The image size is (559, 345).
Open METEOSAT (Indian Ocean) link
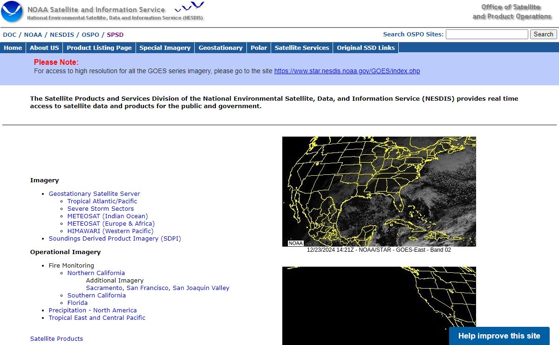click(108, 216)
